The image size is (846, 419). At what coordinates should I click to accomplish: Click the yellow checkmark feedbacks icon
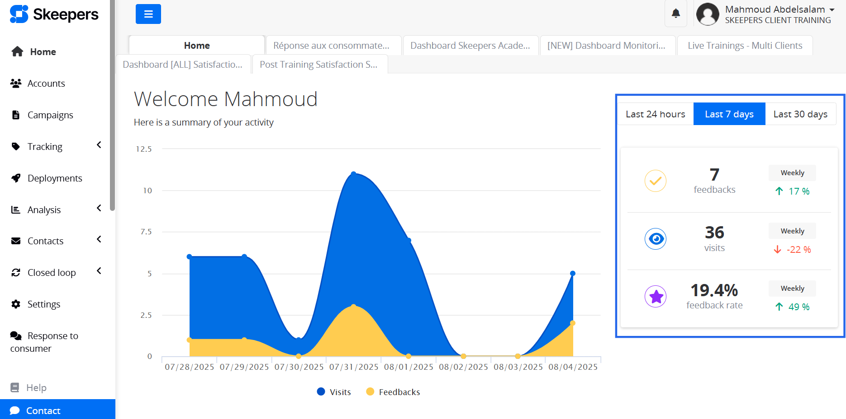pyautogui.click(x=655, y=181)
